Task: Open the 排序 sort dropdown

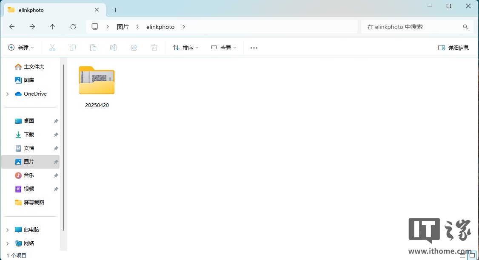Action: pos(185,48)
